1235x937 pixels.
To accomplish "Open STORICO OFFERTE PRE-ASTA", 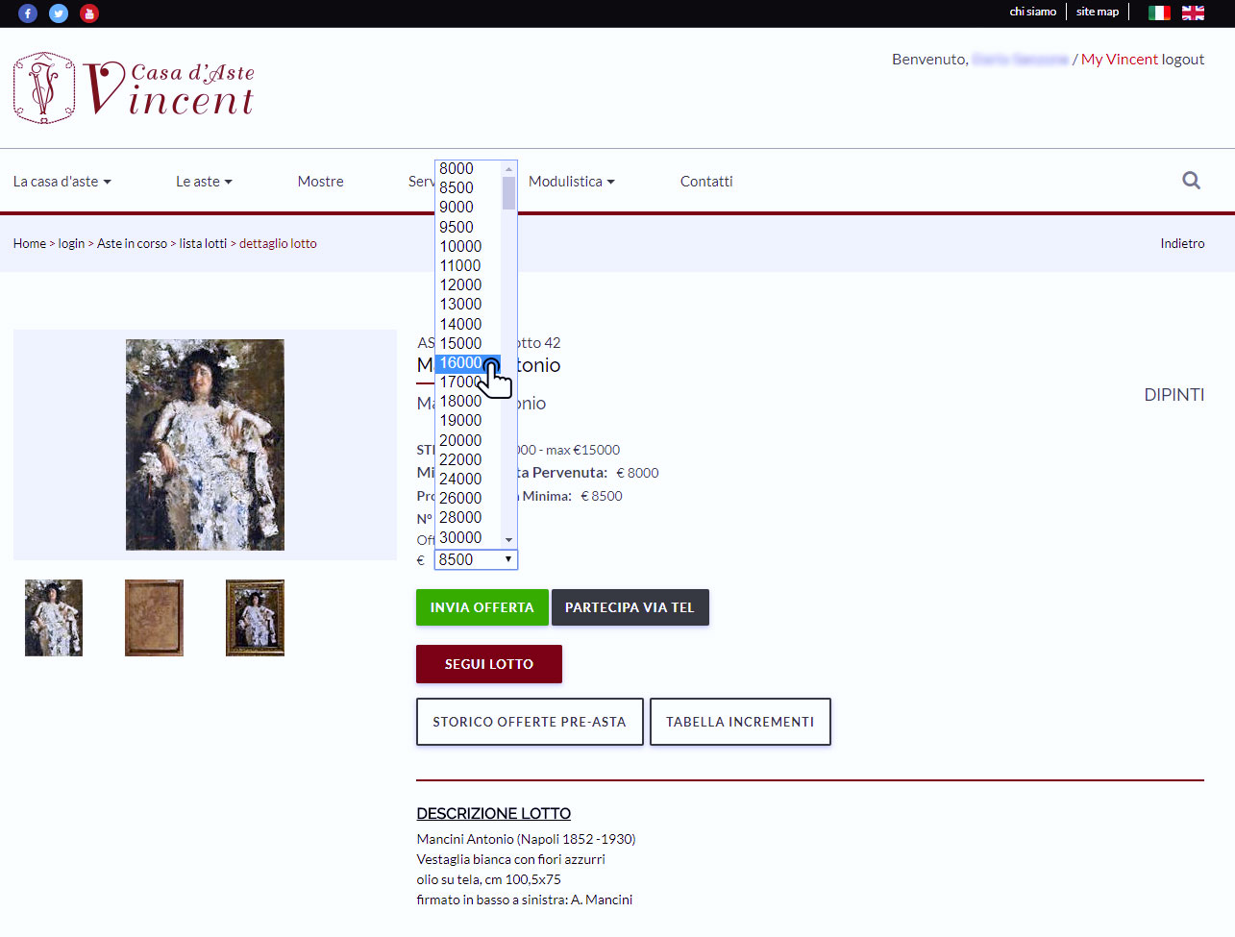I will click(x=529, y=722).
